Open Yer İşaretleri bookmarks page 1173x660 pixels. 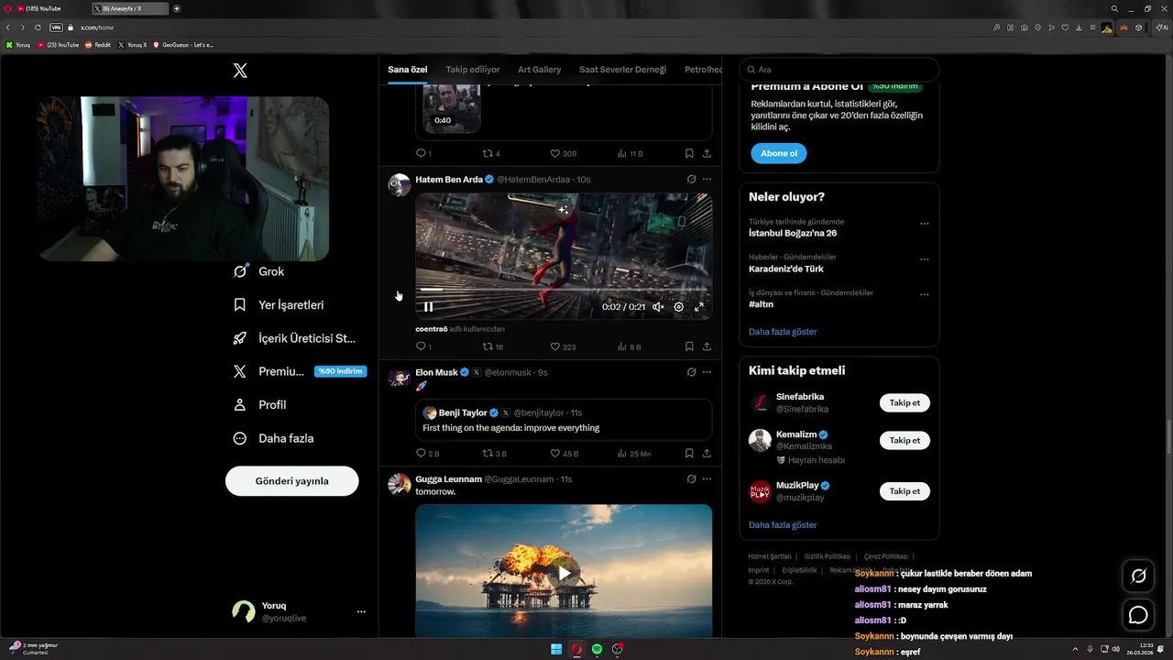point(279,304)
